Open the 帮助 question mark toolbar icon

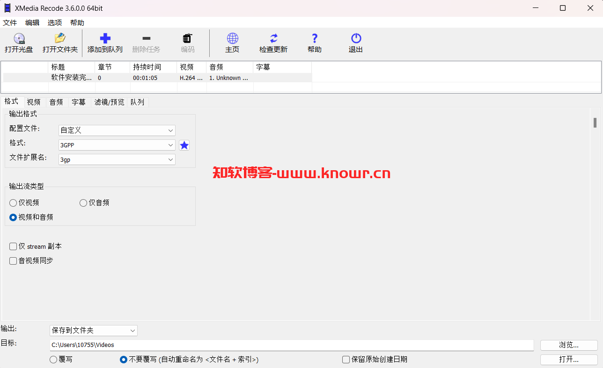315,39
